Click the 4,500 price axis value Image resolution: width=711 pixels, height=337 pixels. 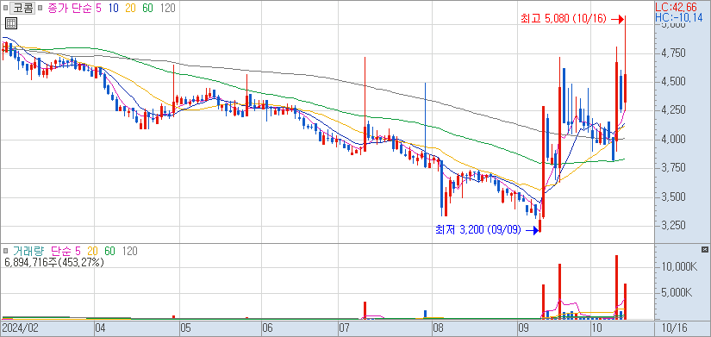tap(673, 82)
